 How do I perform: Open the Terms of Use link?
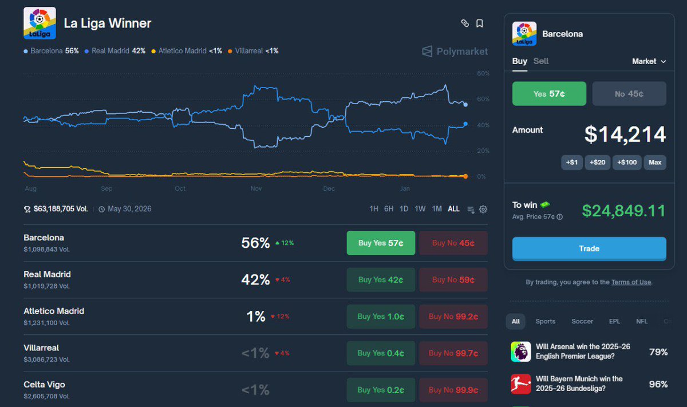point(631,282)
